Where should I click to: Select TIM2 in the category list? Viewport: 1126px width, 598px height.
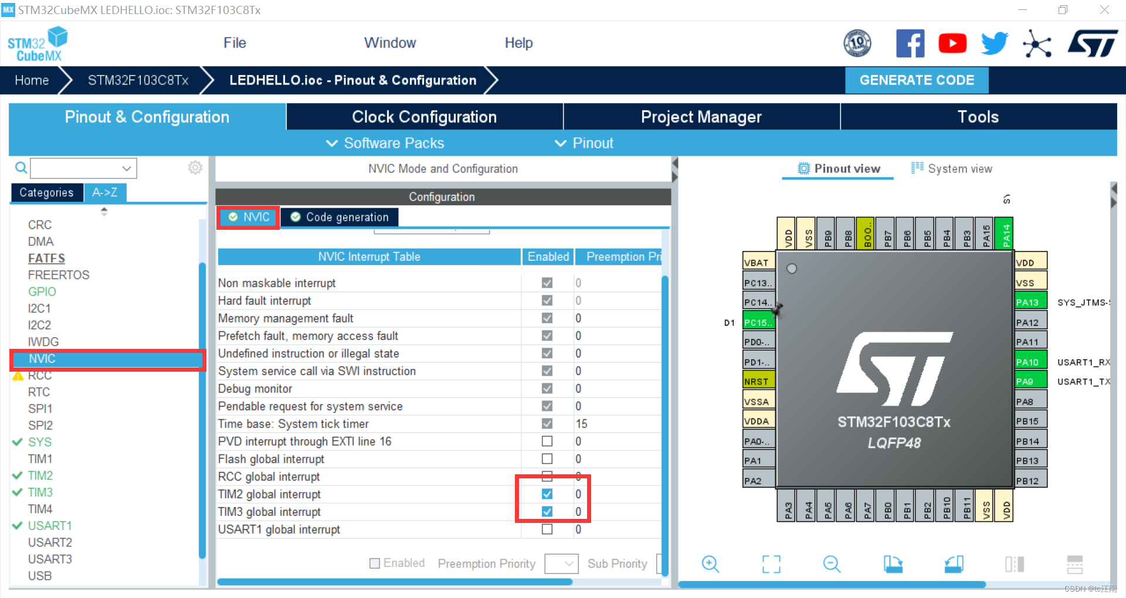(40, 475)
